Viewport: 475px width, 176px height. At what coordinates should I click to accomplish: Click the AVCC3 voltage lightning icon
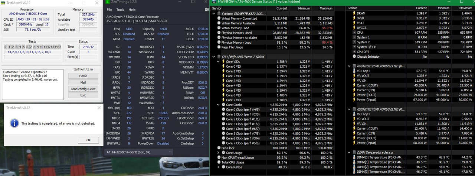click(x=354, y=28)
